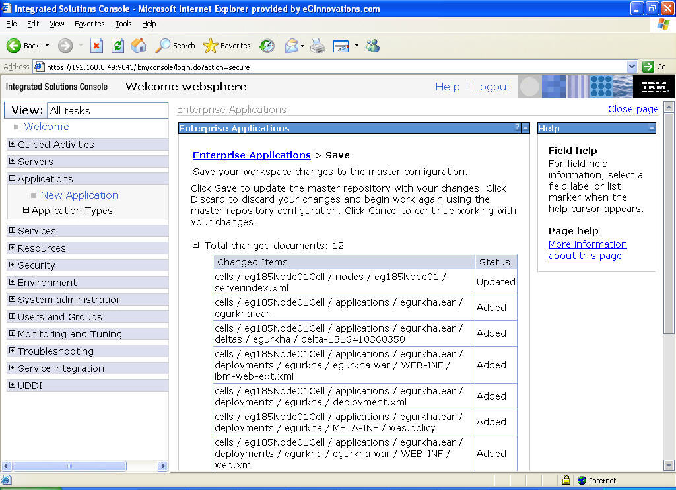Screen dimensions: 676x490
Task: Click the page icon in address bar
Action: click(x=39, y=67)
